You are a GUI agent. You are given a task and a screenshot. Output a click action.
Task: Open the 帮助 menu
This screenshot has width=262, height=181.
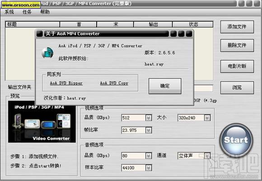click(45, 12)
